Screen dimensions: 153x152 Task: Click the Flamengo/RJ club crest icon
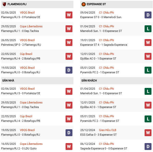click(4, 4)
